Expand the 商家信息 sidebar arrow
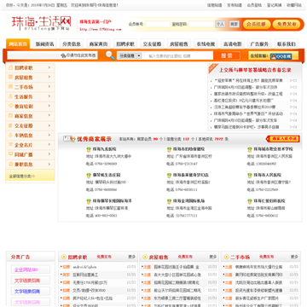The image size is (307, 307). click(x=49, y=116)
